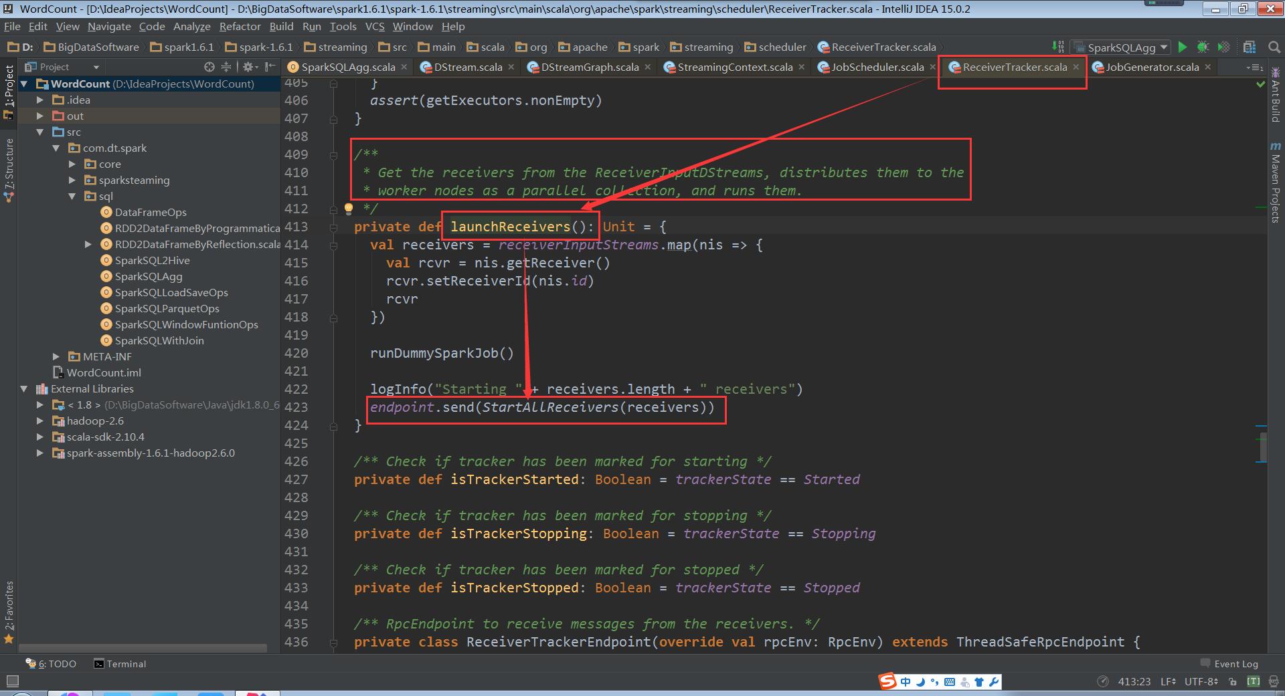This screenshot has width=1285, height=696.
Task: Toggle fold marker at line 413
Action: 333,227
